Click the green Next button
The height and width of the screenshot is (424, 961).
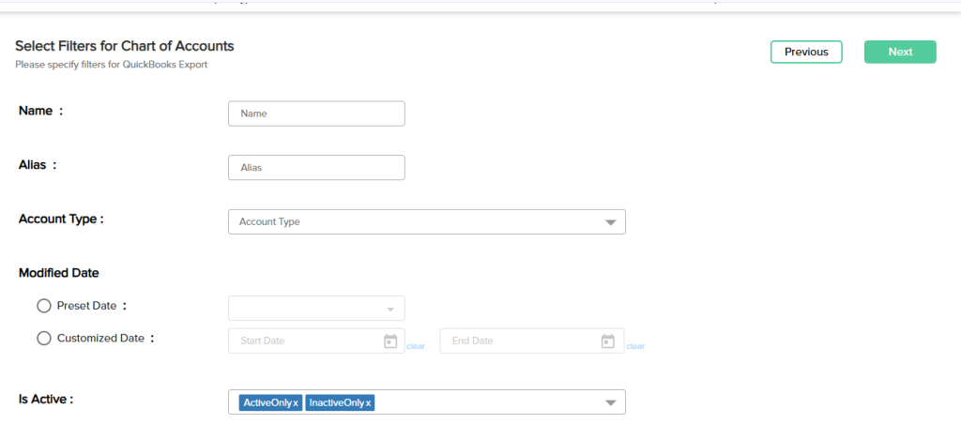click(x=900, y=53)
